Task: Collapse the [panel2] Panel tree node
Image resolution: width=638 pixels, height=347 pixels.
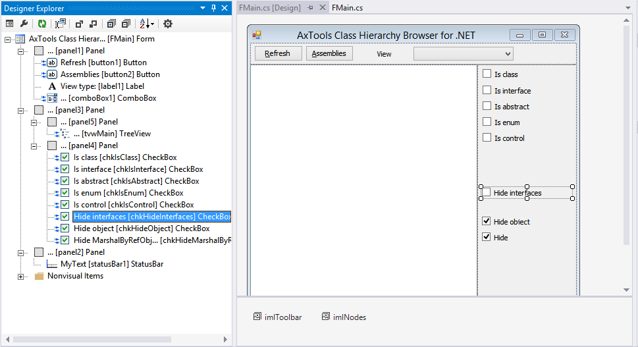Action: (21, 253)
